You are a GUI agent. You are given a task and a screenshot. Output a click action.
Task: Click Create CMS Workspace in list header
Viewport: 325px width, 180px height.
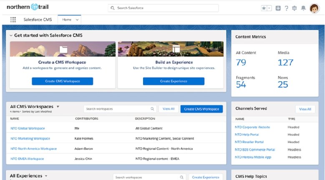pyautogui.click(x=202, y=109)
